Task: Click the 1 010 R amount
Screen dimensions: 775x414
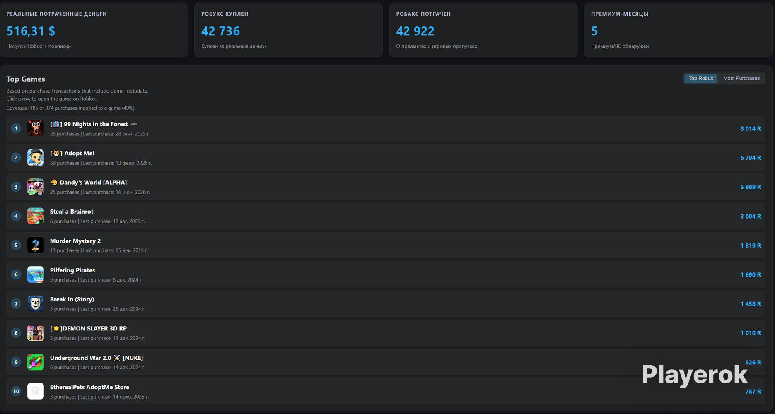Action: coord(751,333)
